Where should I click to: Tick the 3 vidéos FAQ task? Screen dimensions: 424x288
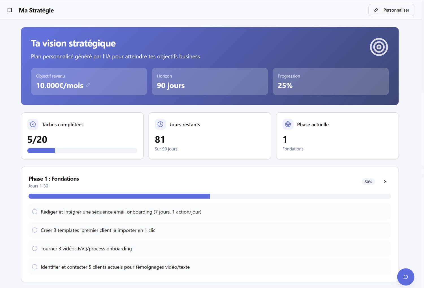pos(35,248)
